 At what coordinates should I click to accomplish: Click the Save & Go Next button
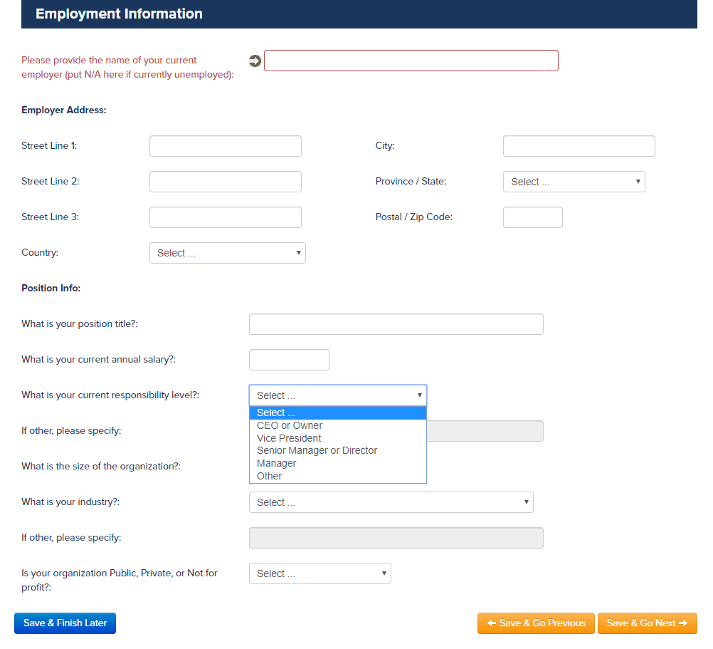pos(647,623)
